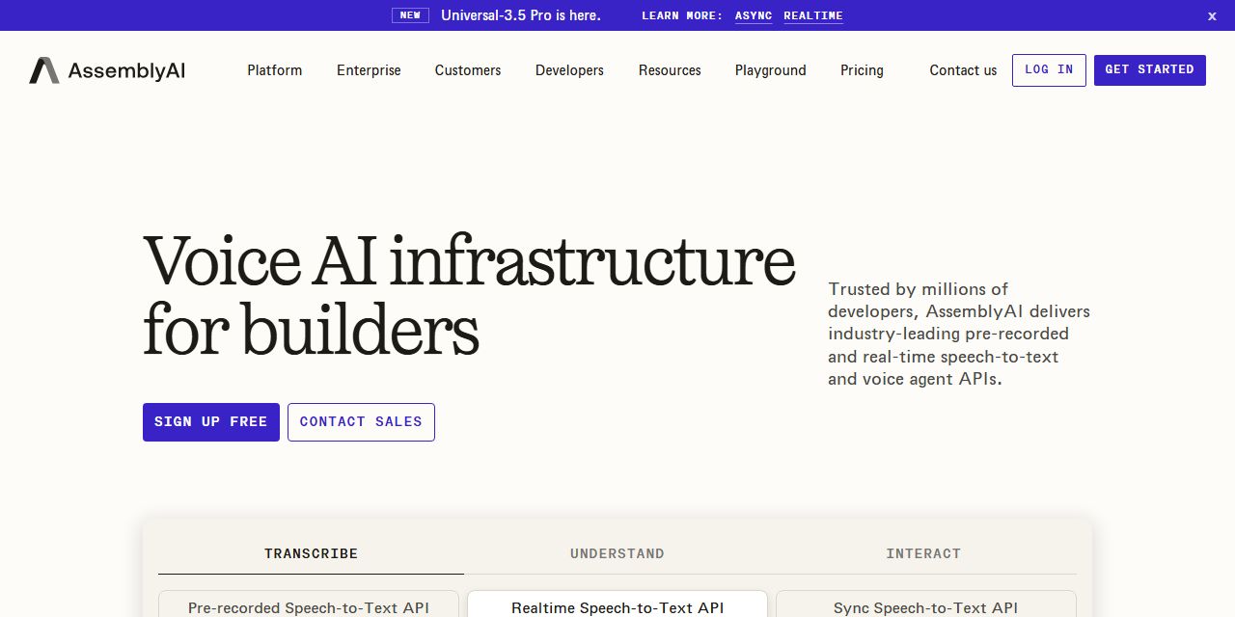Click the CONTACT SALES button
The height and width of the screenshot is (617, 1235).
click(361, 422)
